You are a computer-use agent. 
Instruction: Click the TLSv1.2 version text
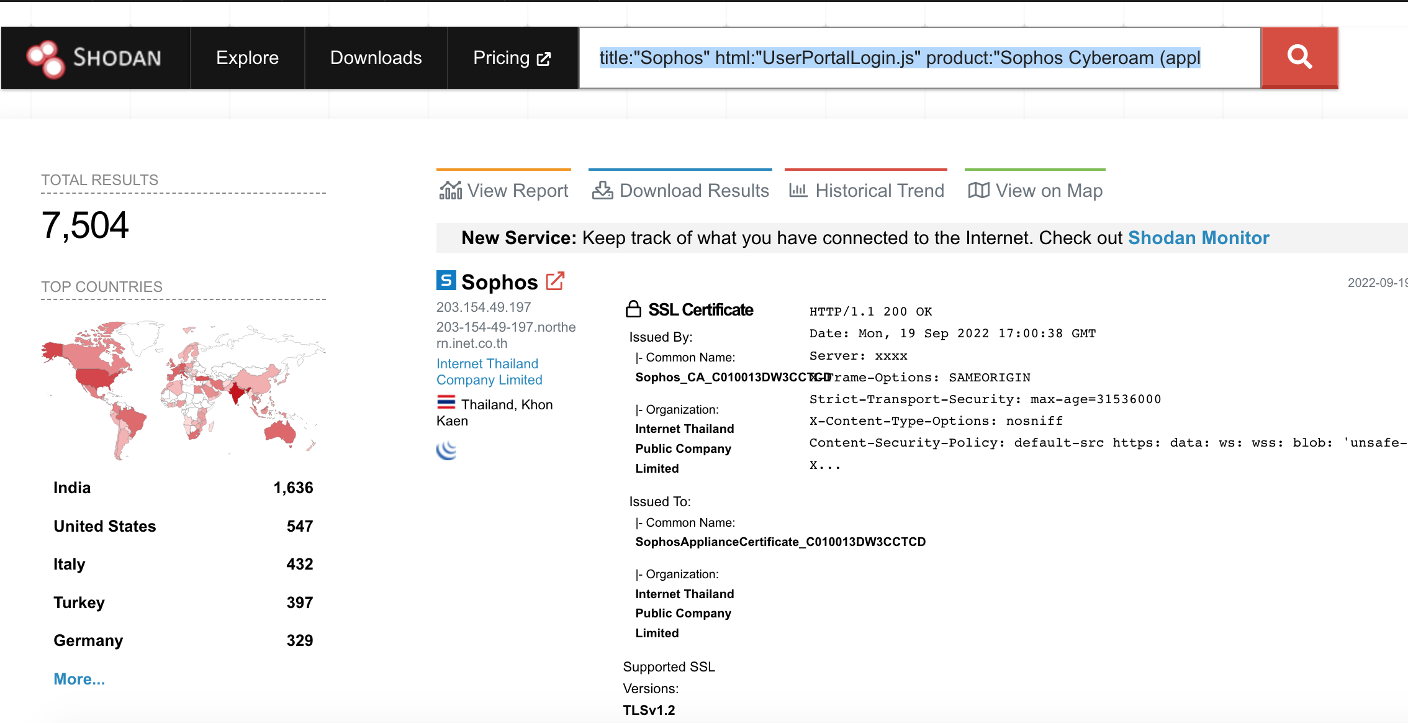click(649, 710)
